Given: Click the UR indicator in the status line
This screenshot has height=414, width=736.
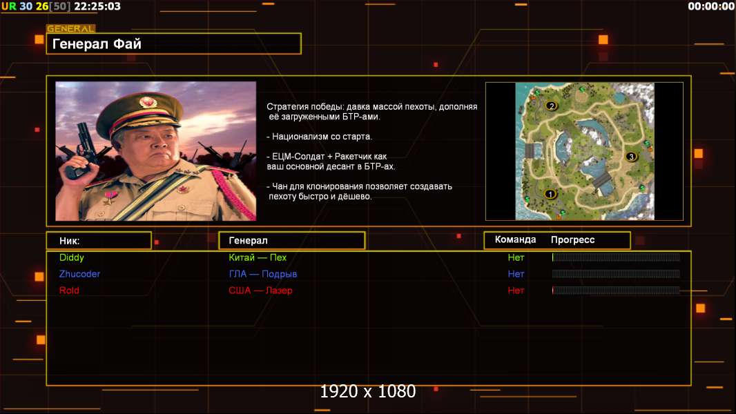Looking at the screenshot, I should [x=8, y=6].
